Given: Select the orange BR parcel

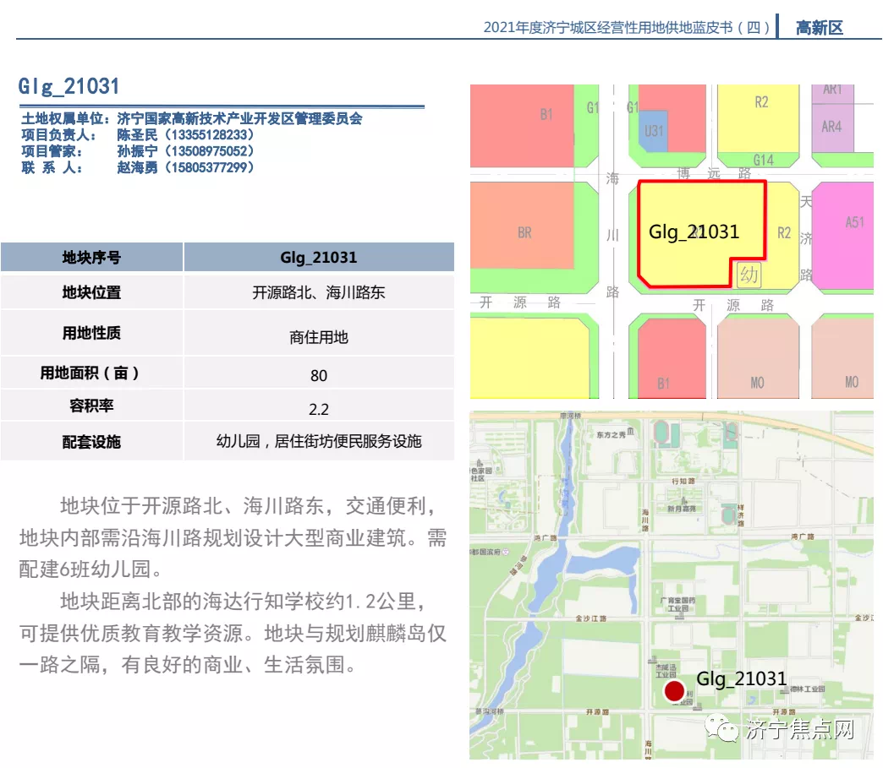Looking at the screenshot, I should pos(524,232).
